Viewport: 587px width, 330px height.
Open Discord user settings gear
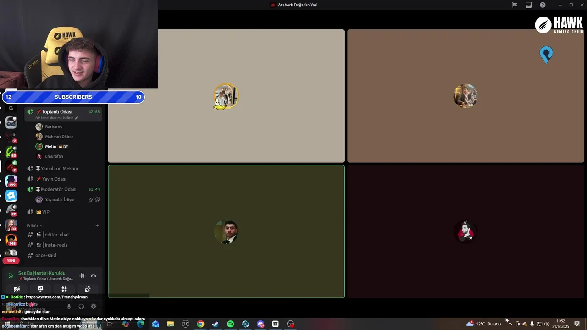94,307
